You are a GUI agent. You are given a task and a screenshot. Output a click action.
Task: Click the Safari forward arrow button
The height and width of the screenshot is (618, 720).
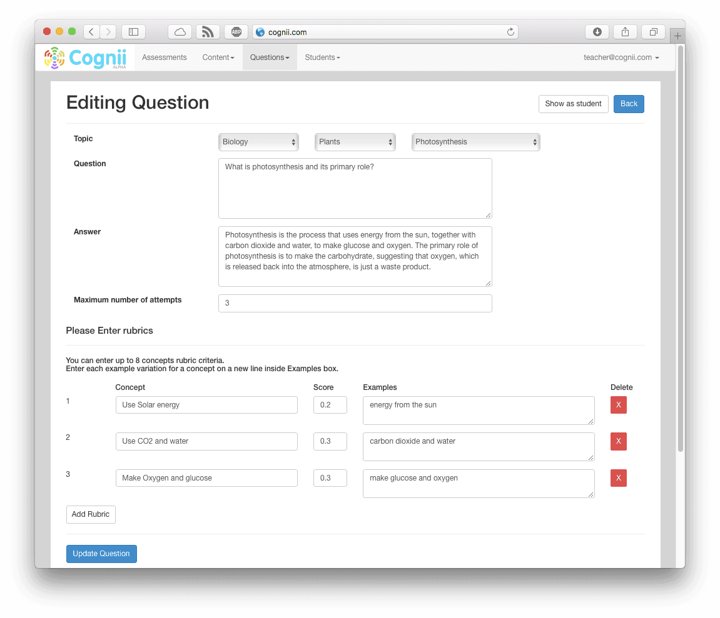click(x=108, y=32)
